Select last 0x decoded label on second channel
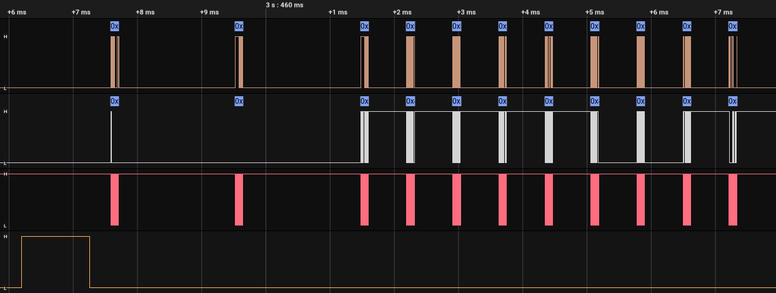776x293 pixels. [x=733, y=101]
